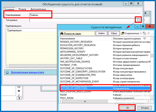
Task: Click the metadata list scroll right arrow
Action: pos(149,101)
